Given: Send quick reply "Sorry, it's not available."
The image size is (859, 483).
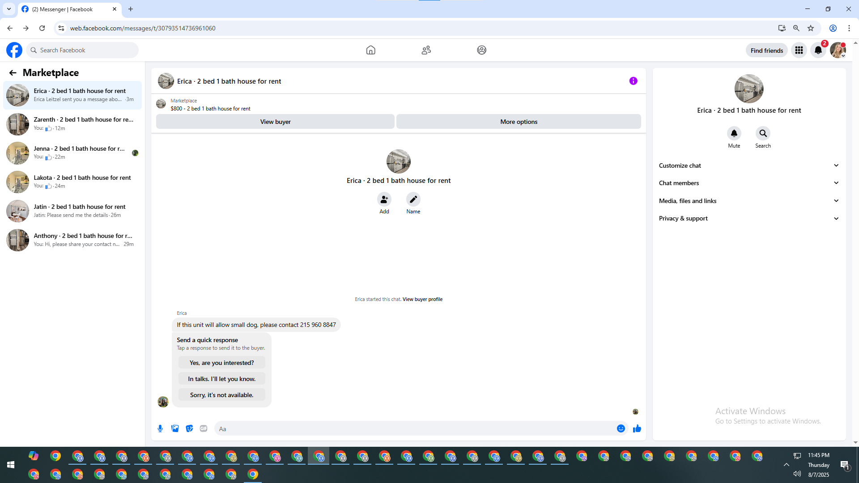Looking at the screenshot, I should coord(221,395).
